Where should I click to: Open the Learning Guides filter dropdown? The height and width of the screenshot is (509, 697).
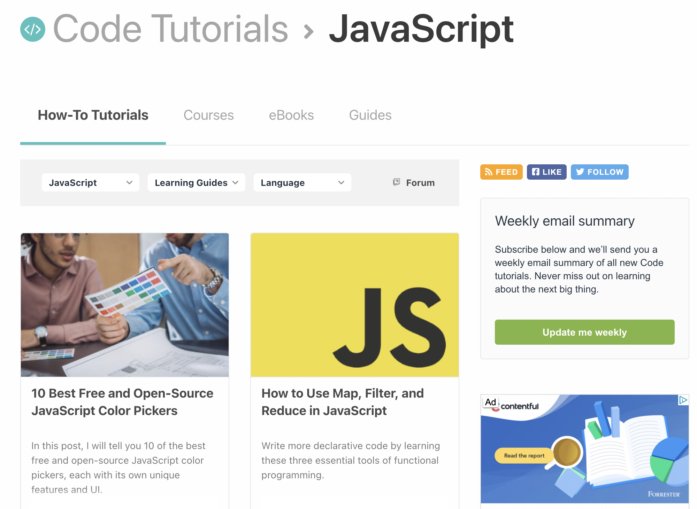point(196,182)
